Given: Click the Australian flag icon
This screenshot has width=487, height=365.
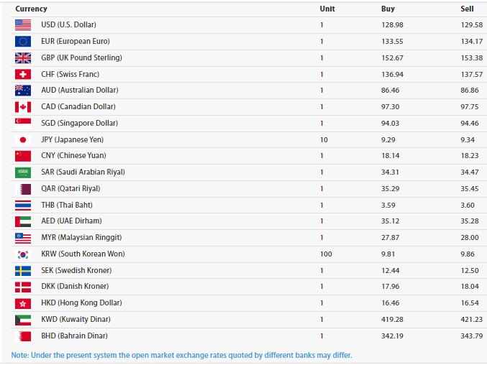Looking at the screenshot, I should coord(22,91).
